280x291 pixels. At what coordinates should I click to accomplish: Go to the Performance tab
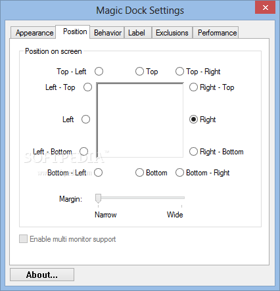tap(216, 33)
